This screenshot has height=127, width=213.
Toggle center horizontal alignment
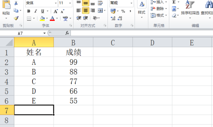86,11
